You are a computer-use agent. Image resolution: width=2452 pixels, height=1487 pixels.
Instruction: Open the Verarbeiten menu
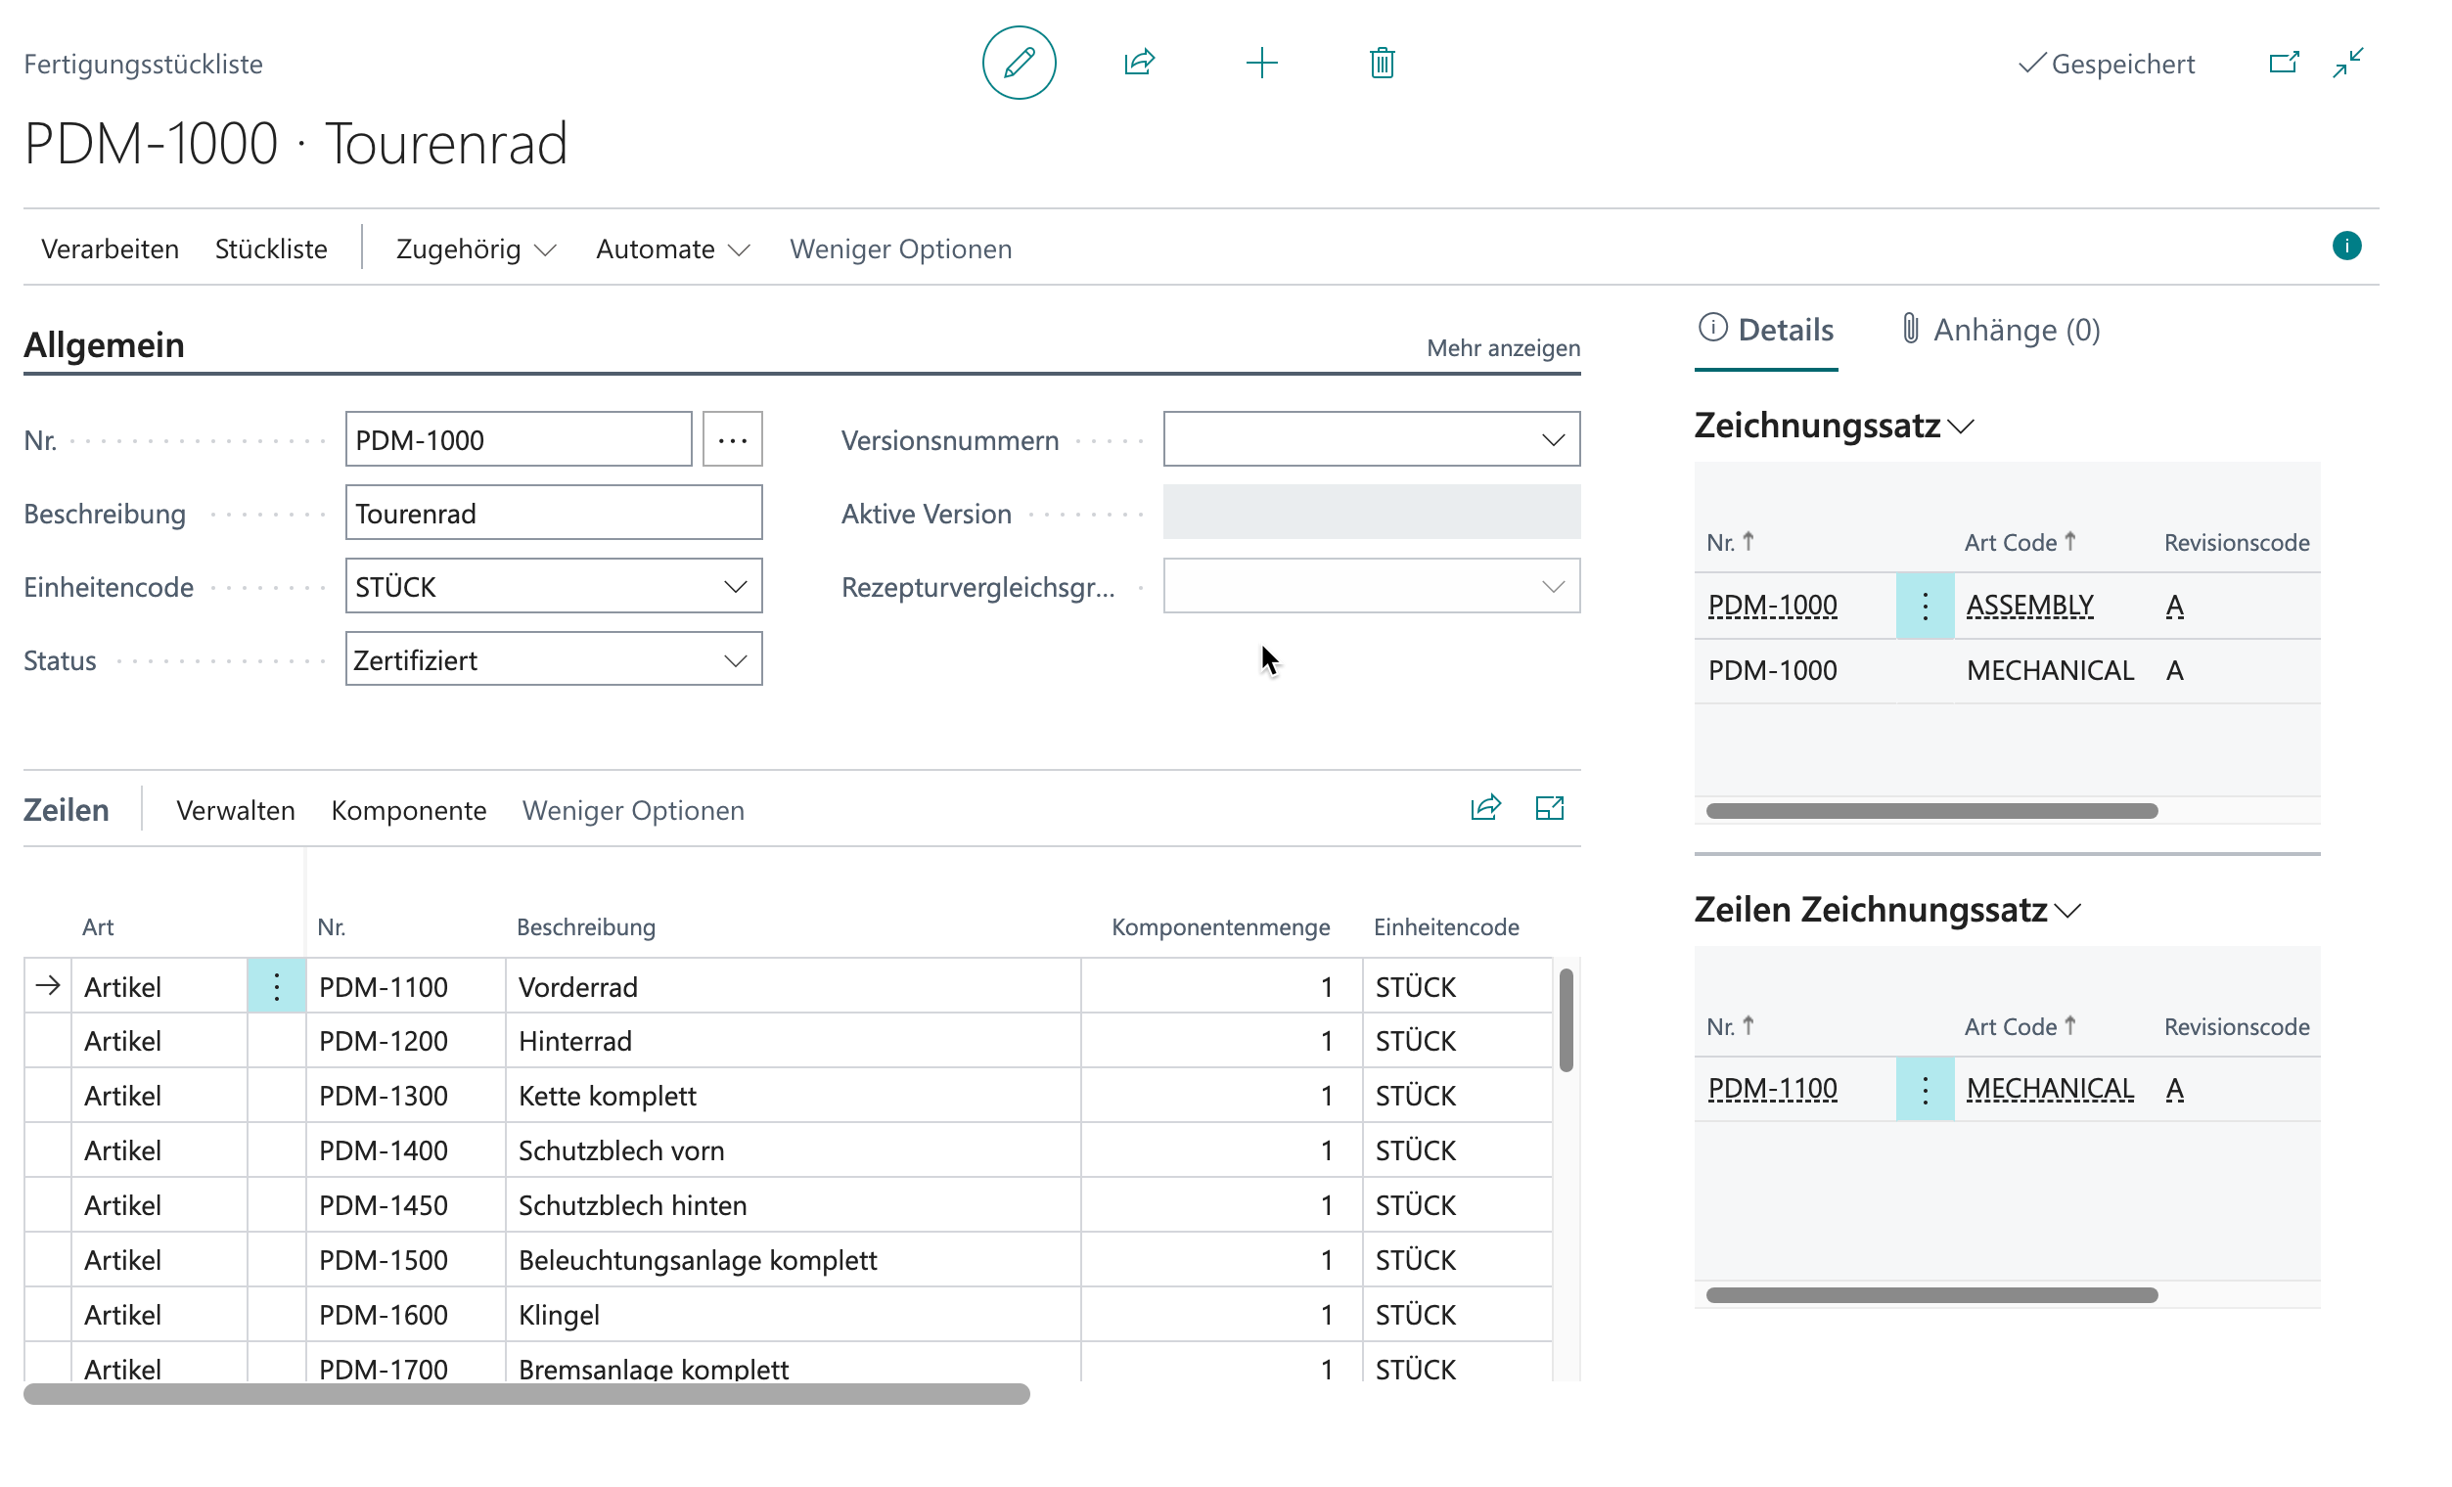[110, 248]
